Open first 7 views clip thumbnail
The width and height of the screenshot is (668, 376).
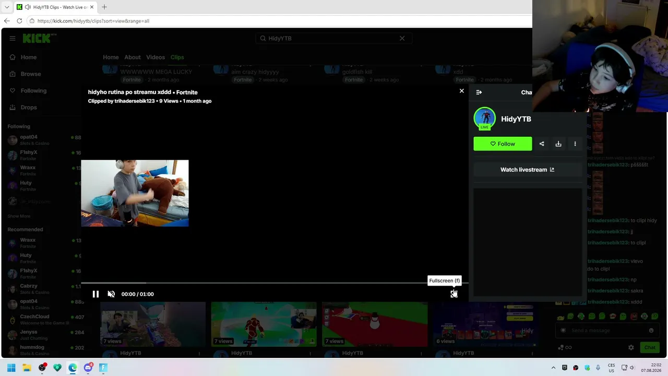(x=153, y=324)
